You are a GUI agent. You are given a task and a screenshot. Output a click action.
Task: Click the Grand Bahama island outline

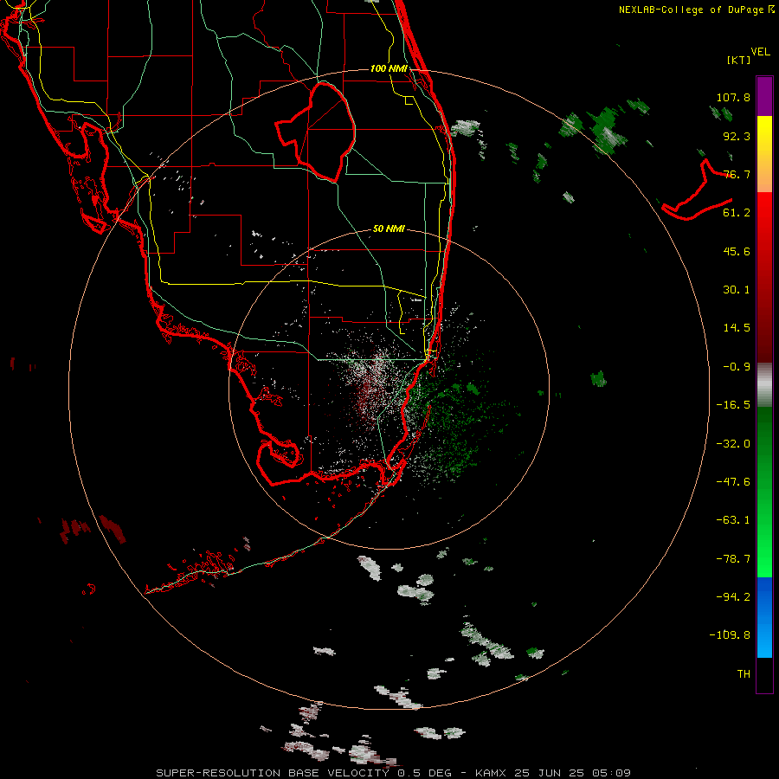(697, 190)
